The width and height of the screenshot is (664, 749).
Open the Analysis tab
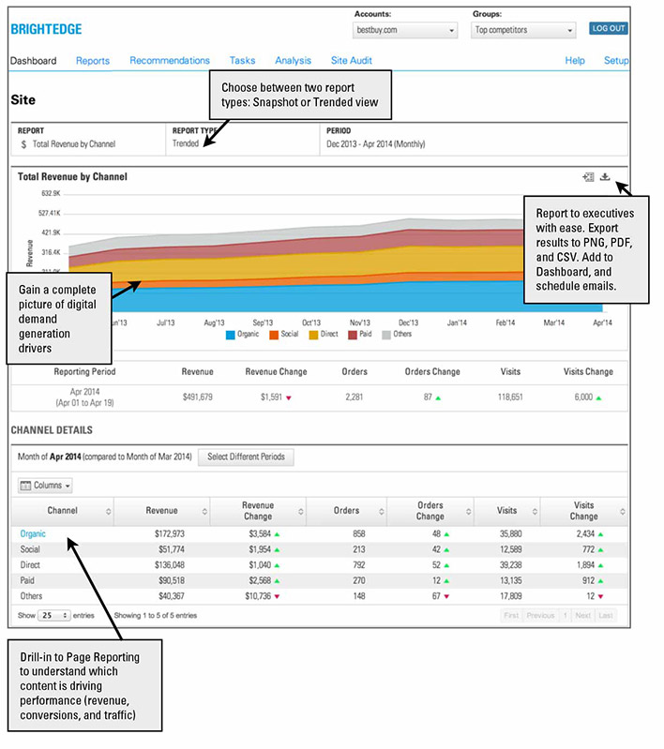point(293,61)
